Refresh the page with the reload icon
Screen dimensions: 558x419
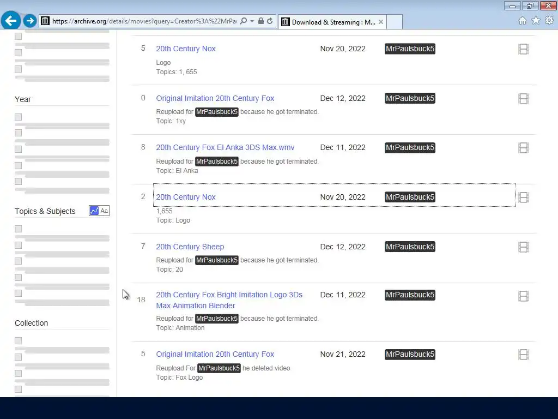pyautogui.click(x=270, y=21)
